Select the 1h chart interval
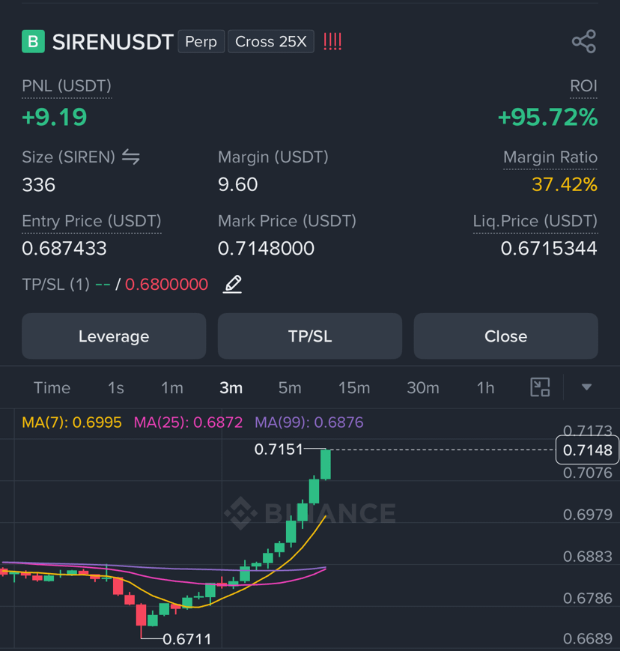This screenshot has width=620, height=651. tap(485, 388)
